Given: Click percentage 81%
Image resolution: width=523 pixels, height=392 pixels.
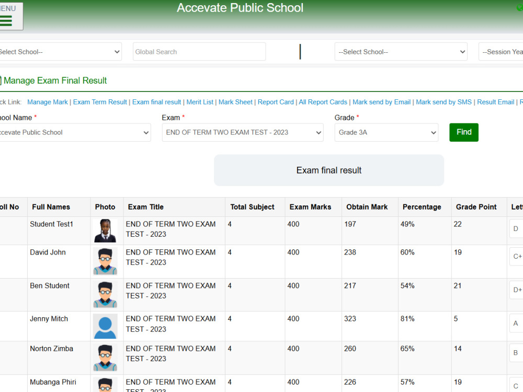Looking at the screenshot, I should coord(407,319).
